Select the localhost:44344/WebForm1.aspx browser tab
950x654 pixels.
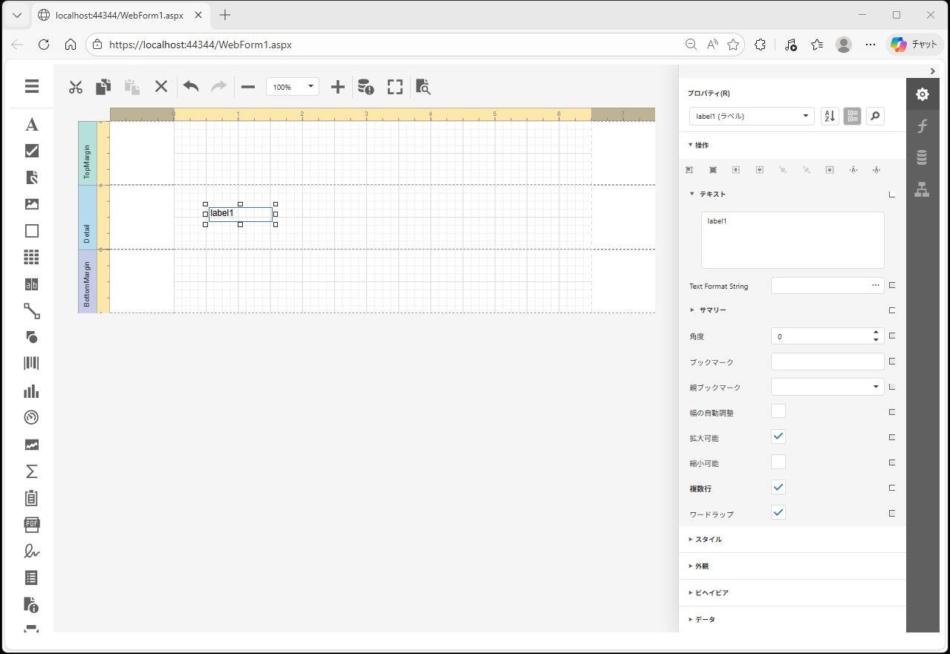coord(119,15)
